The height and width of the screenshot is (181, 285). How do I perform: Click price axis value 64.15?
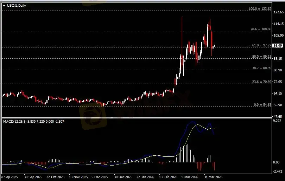[x=278, y=93]
